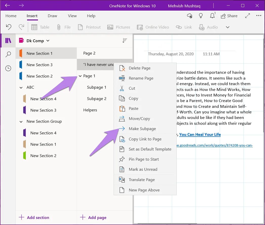The width and height of the screenshot is (265, 225).
Task: Select New Section 1 with orange tab
Action: (x=46, y=53)
